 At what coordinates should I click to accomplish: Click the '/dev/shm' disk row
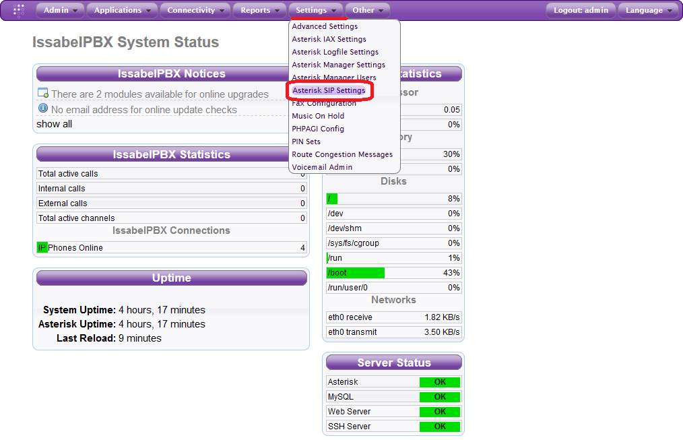(394, 228)
